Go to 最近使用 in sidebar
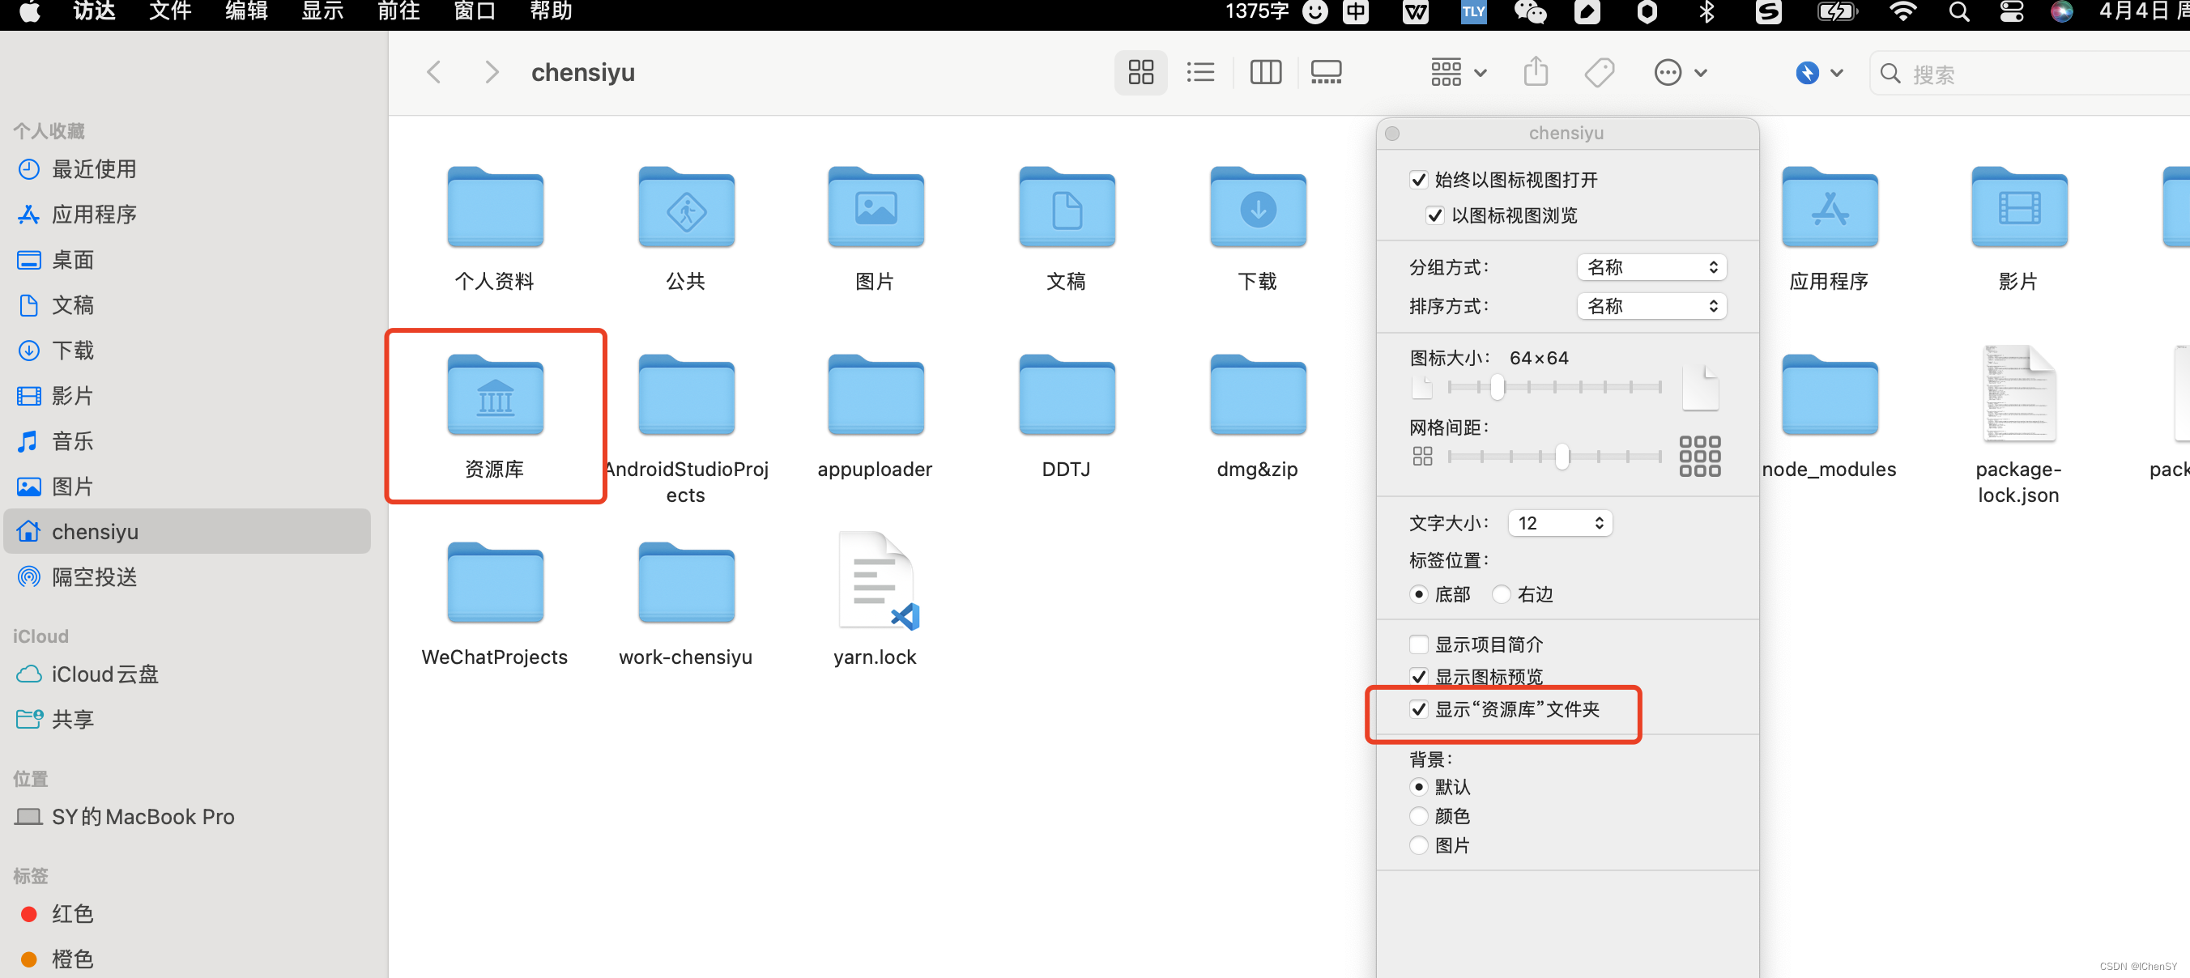 [187, 169]
